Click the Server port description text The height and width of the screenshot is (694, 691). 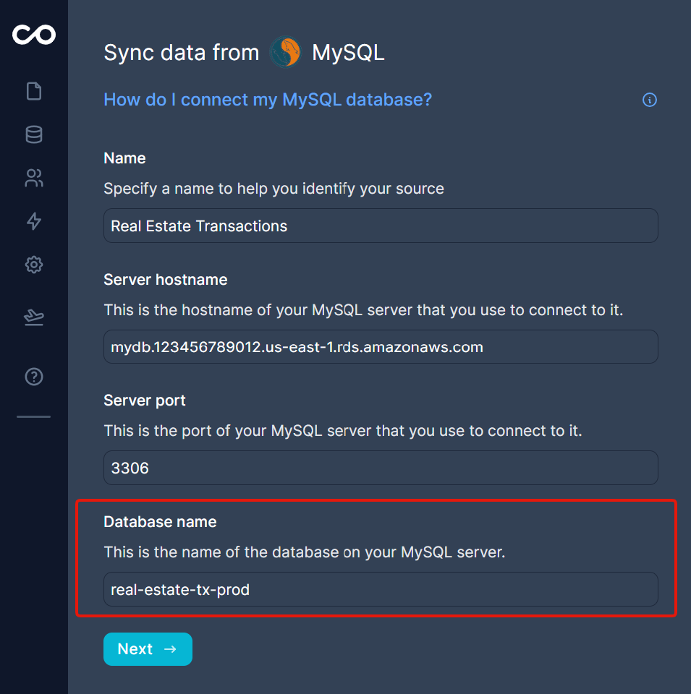pos(342,431)
